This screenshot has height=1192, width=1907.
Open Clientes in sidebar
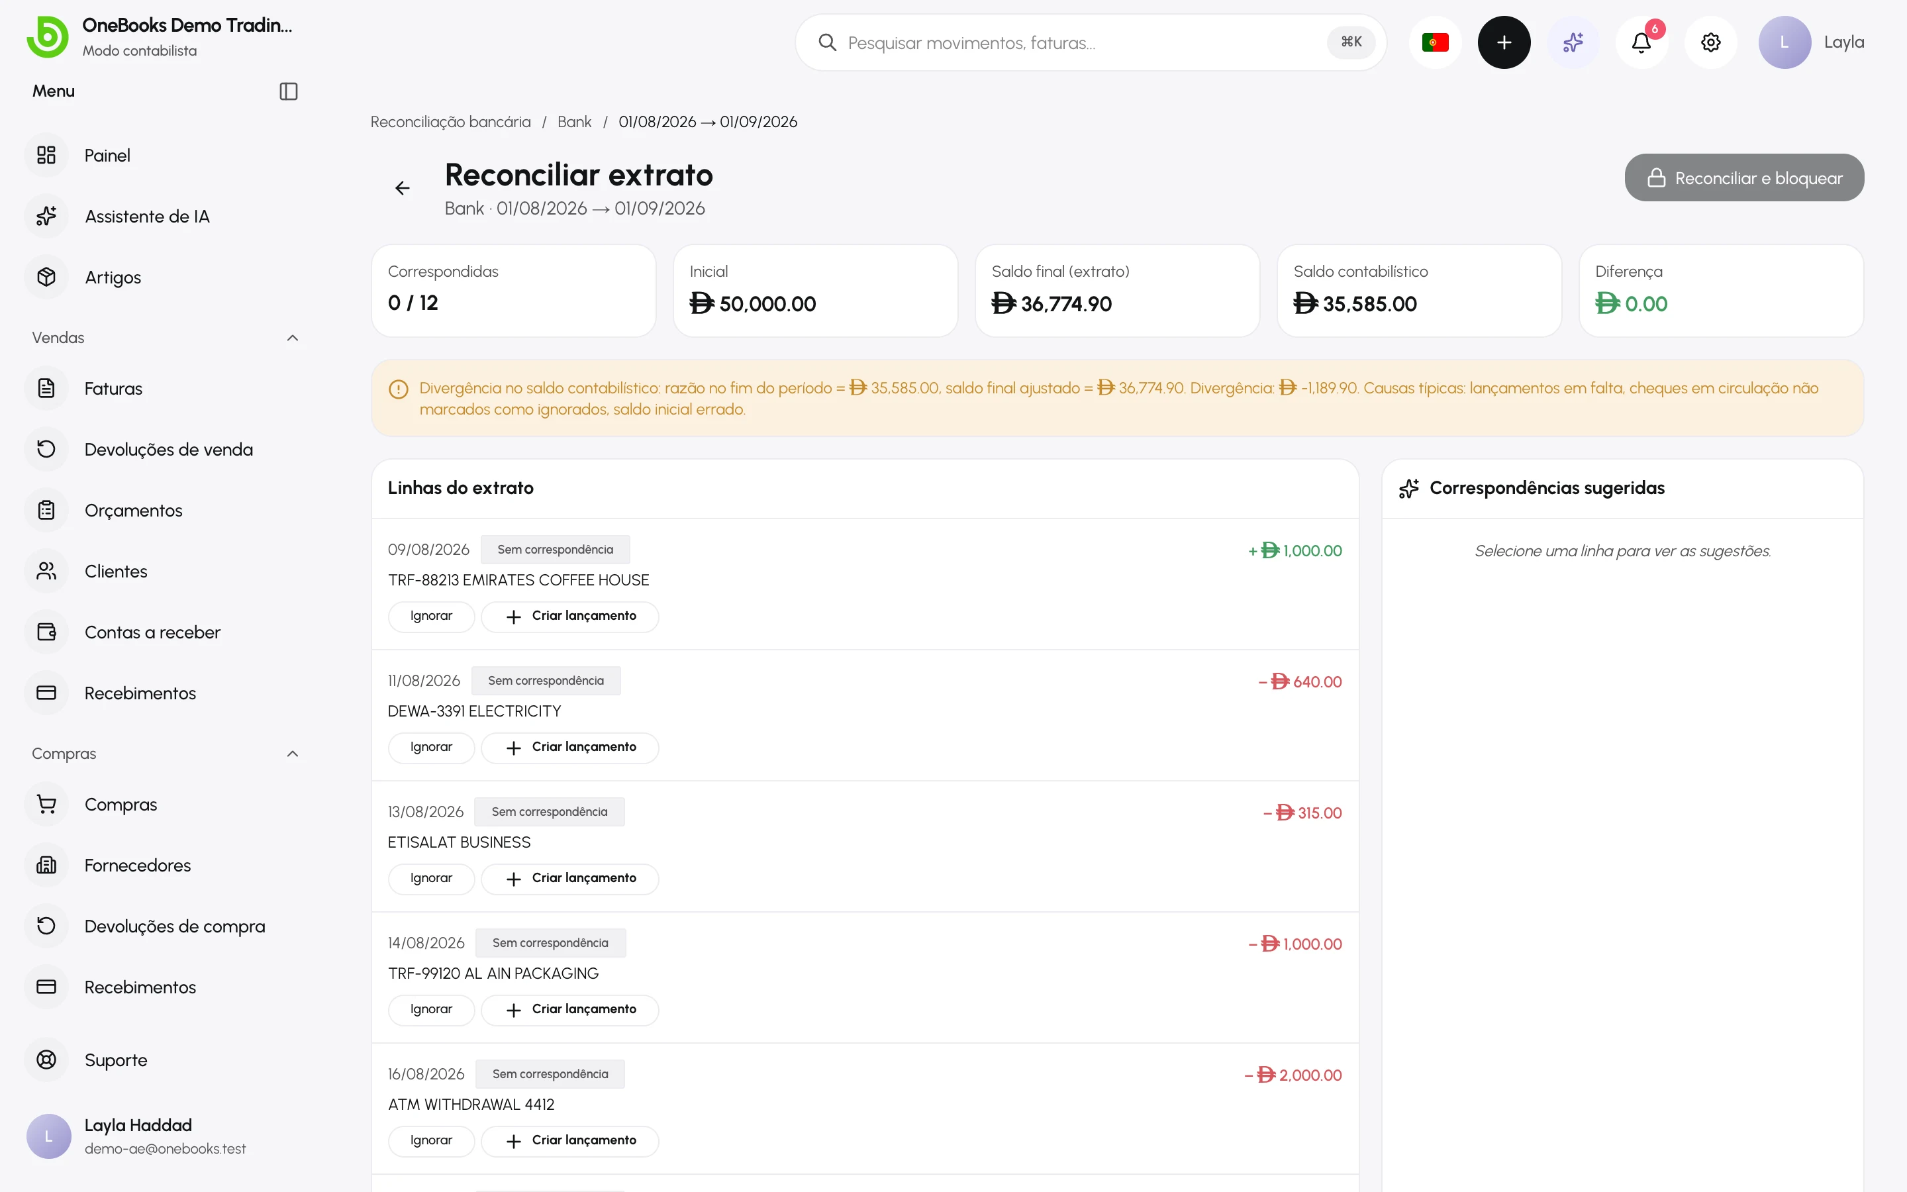point(115,571)
